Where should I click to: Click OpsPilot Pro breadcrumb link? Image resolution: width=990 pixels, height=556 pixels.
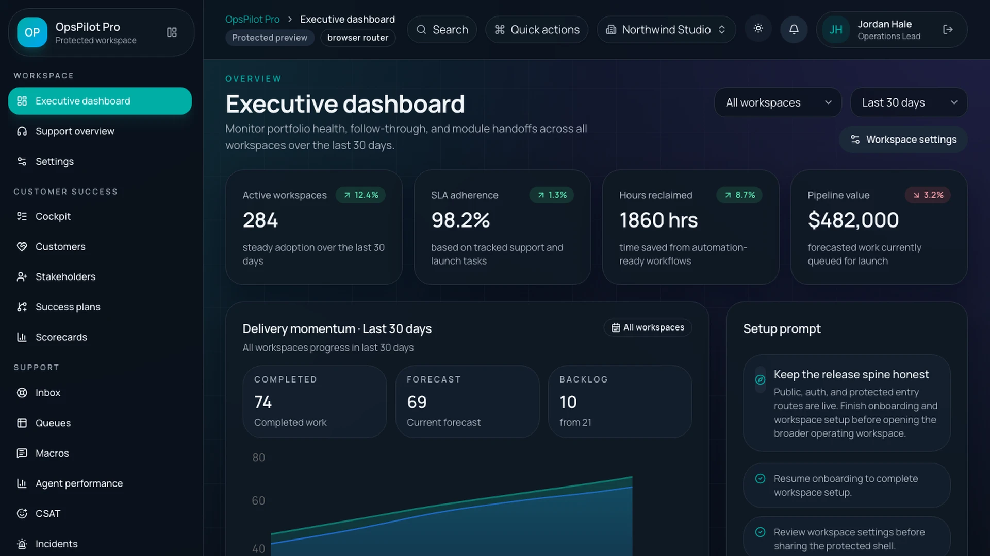pyautogui.click(x=252, y=19)
